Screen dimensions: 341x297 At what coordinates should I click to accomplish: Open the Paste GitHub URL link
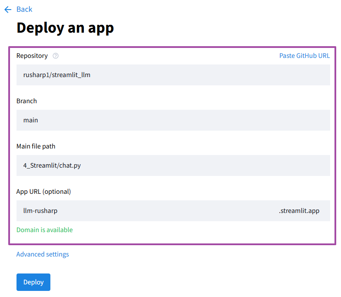pyautogui.click(x=305, y=56)
